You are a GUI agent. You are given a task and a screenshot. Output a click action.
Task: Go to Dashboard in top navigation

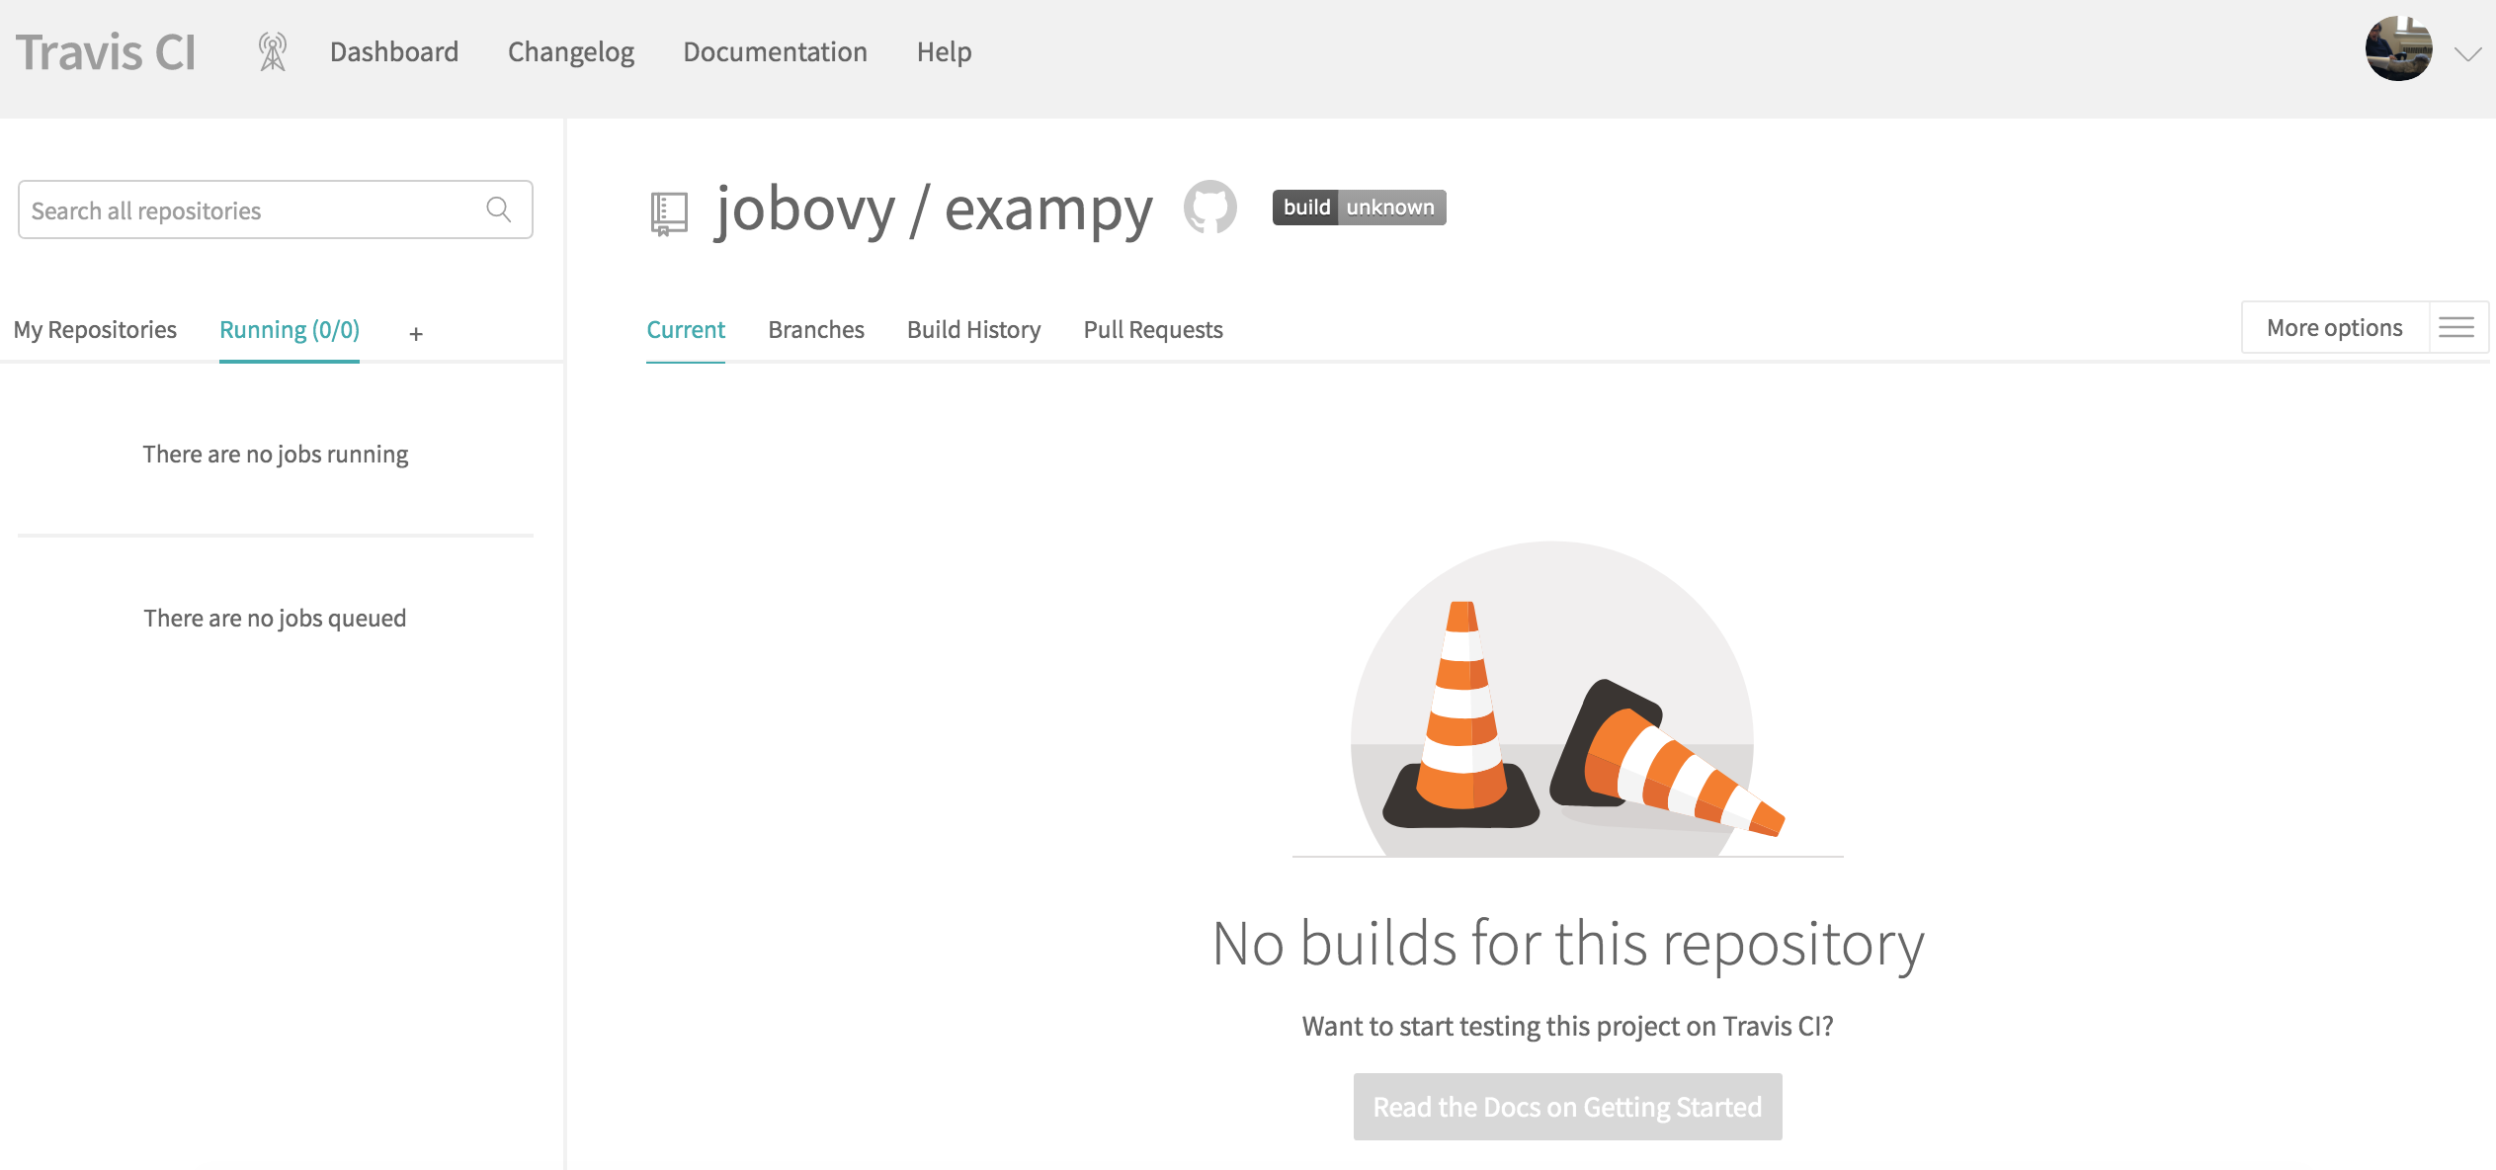(394, 51)
